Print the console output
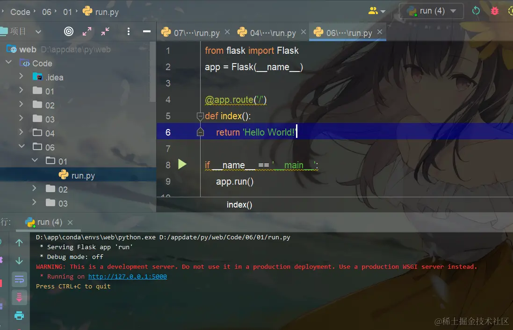The width and height of the screenshot is (513, 330). click(x=19, y=316)
